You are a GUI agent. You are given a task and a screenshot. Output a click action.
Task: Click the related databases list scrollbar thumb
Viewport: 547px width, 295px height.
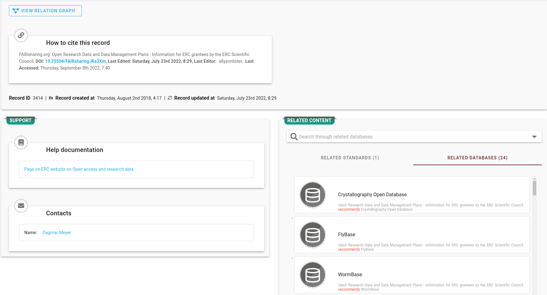click(x=535, y=188)
